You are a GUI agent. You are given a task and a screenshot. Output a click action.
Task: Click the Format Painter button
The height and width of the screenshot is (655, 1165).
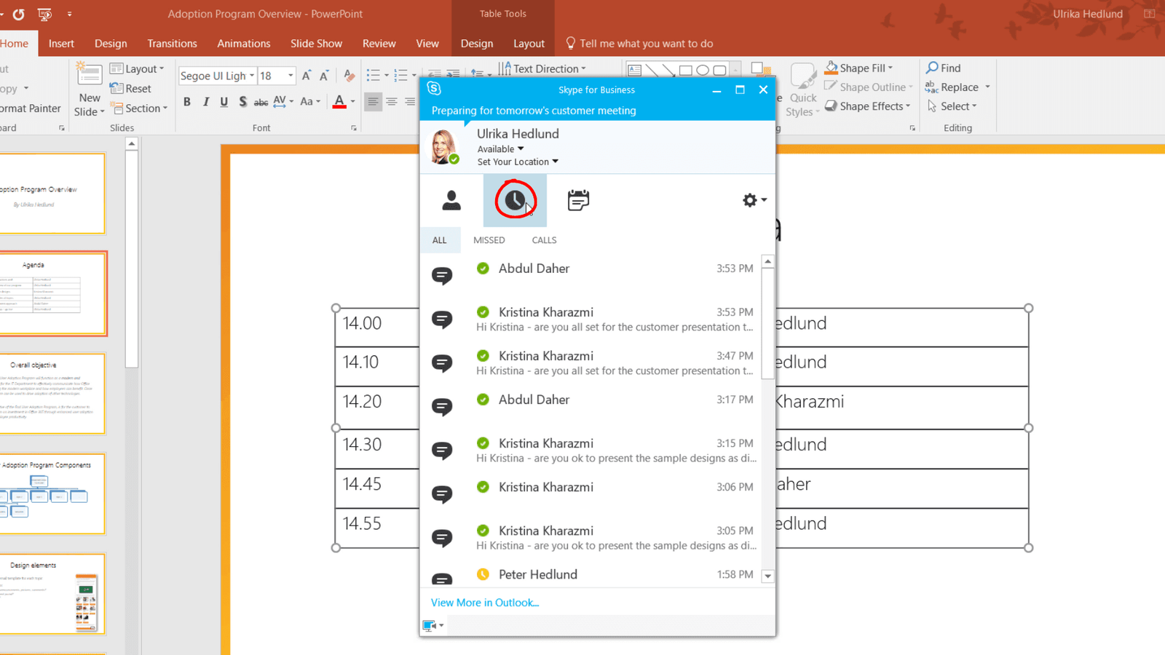(x=31, y=108)
